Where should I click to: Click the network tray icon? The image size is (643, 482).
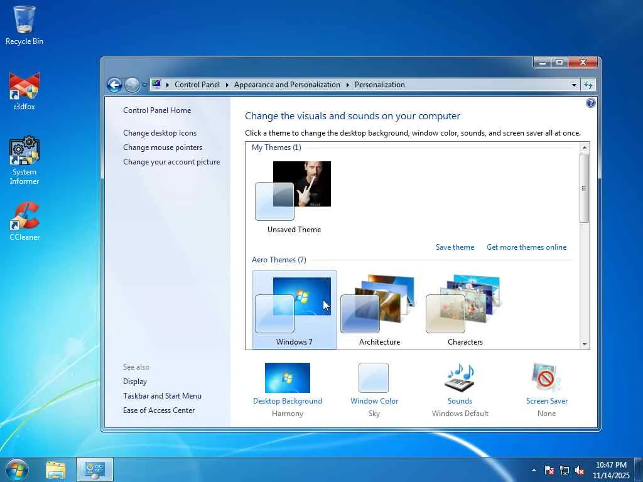[565, 471]
